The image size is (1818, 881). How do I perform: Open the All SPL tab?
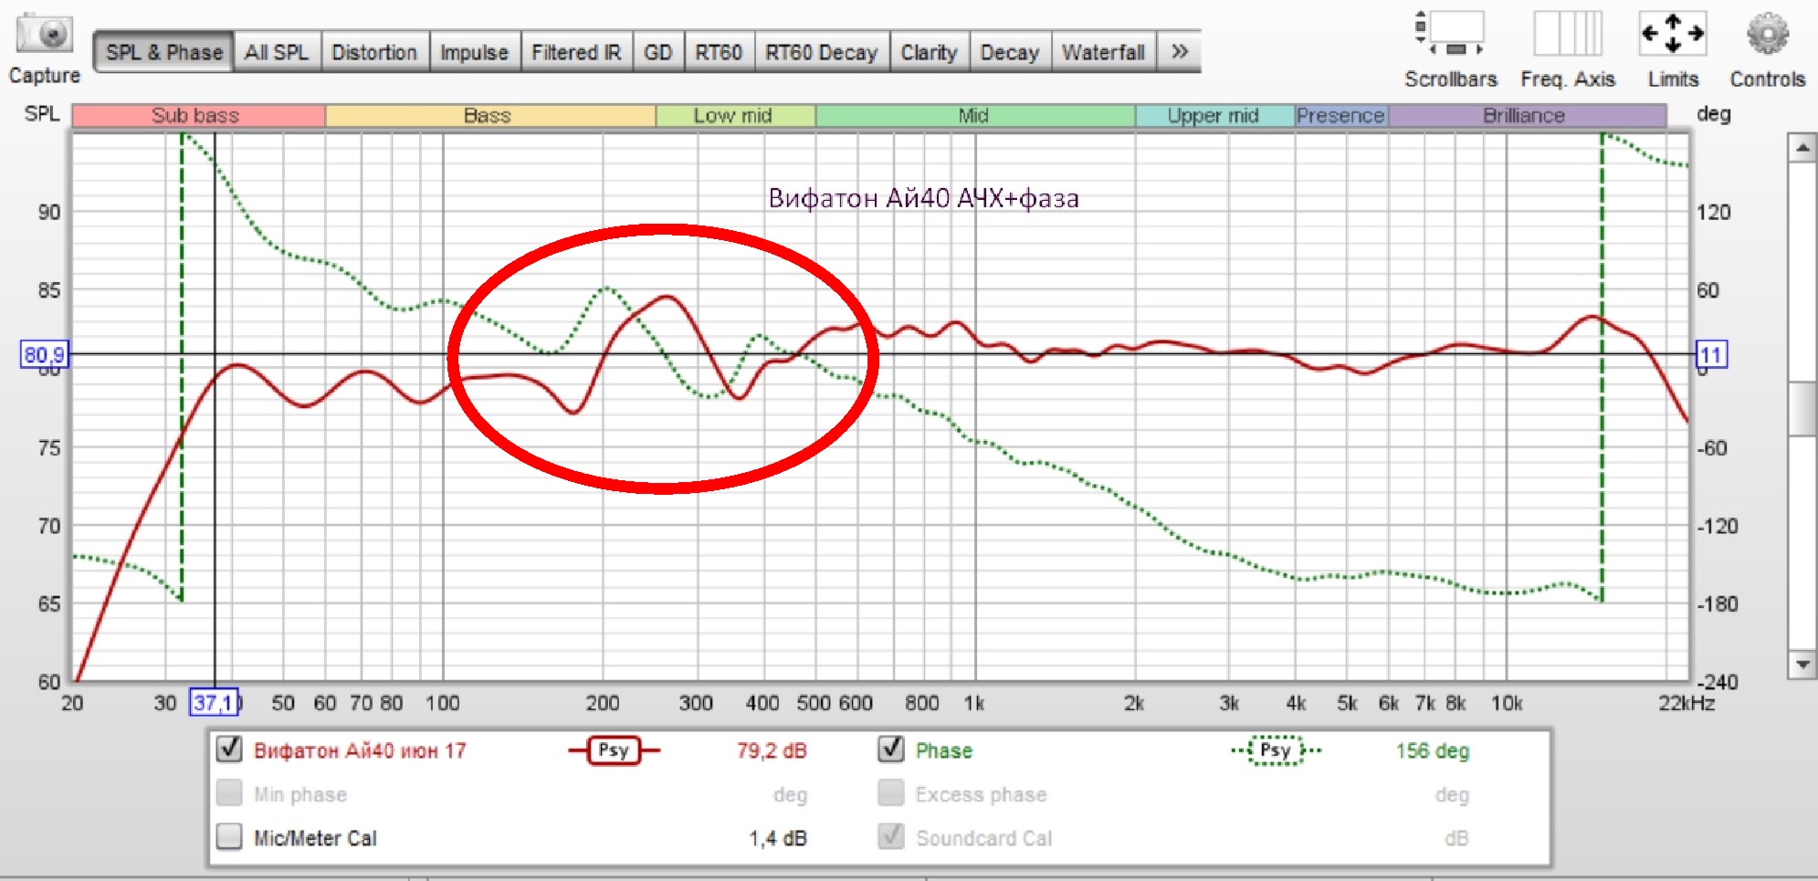click(277, 52)
